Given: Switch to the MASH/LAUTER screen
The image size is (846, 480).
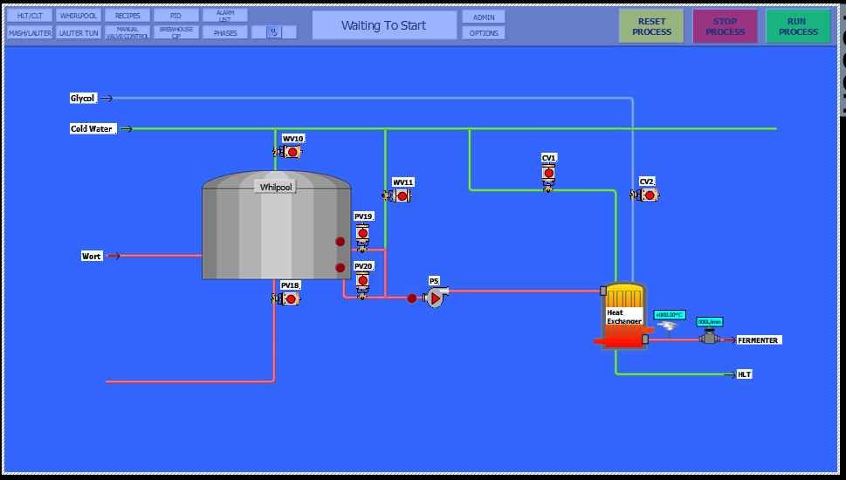Looking at the screenshot, I should [30, 33].
